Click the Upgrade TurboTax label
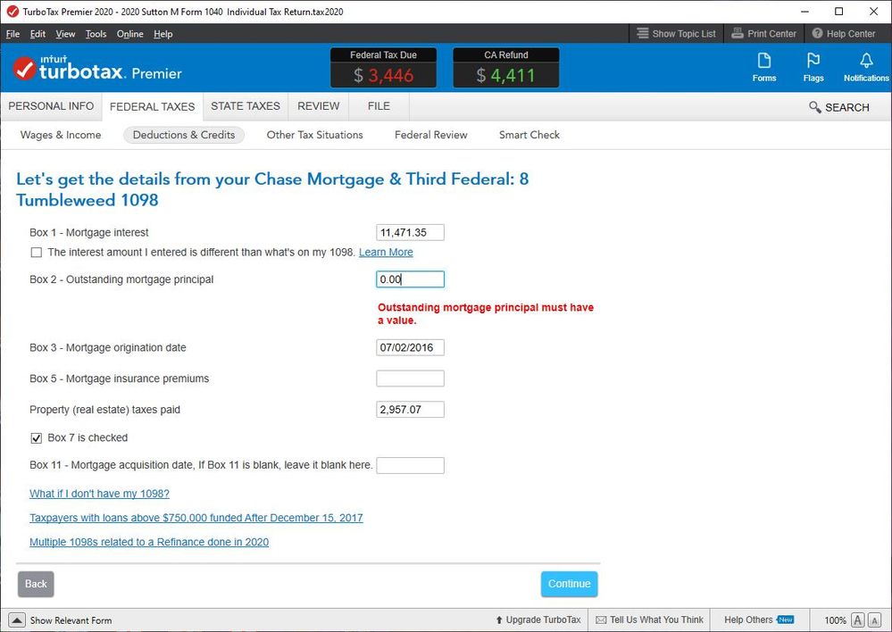Screen dimensions: 892x632 pyautogui.click(x=543, y=620)
